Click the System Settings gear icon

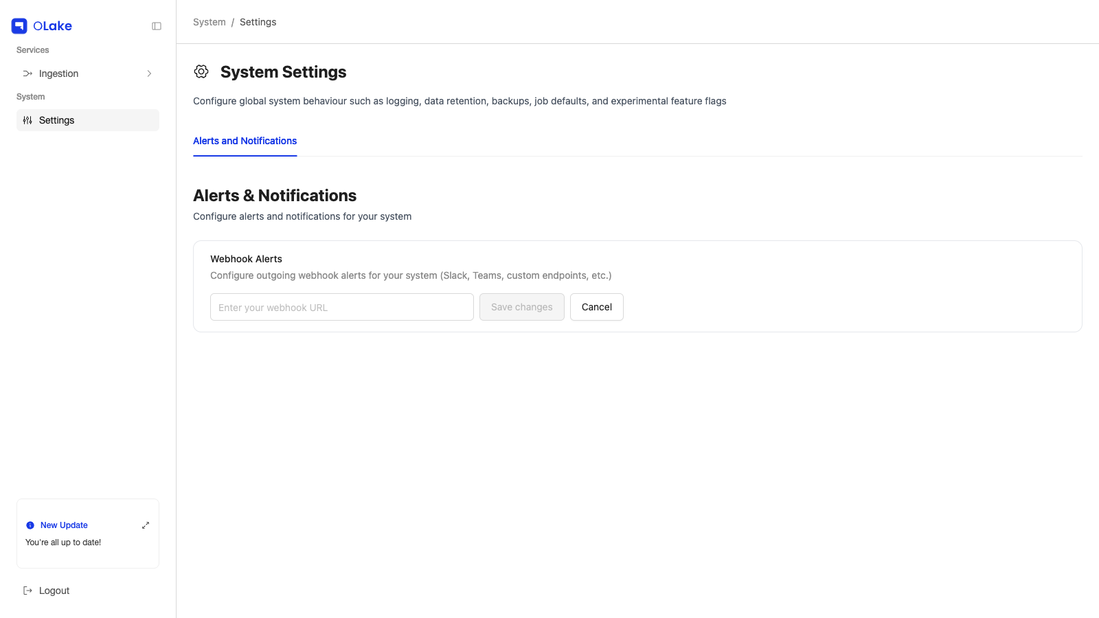coord(201,71)
